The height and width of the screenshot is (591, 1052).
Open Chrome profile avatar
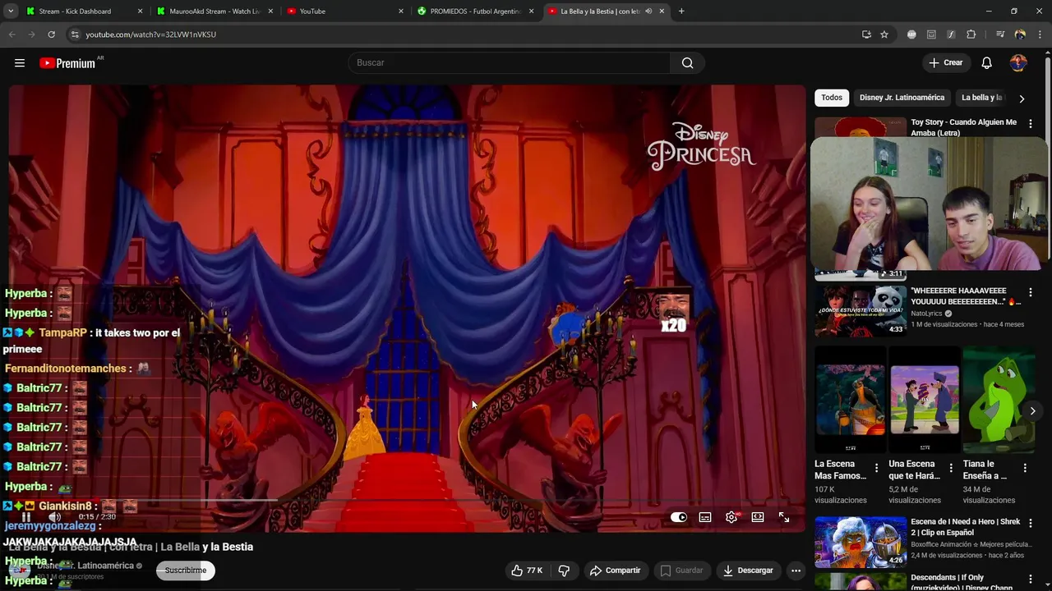1020,34
